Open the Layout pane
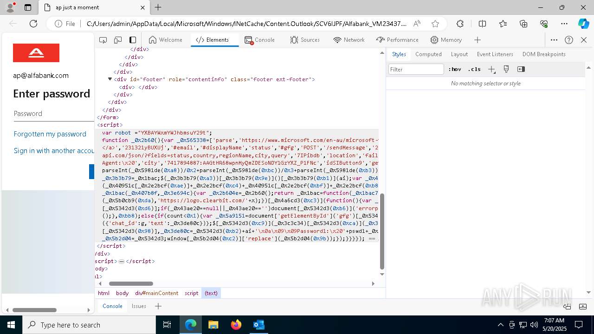 (x=459, y=54)
